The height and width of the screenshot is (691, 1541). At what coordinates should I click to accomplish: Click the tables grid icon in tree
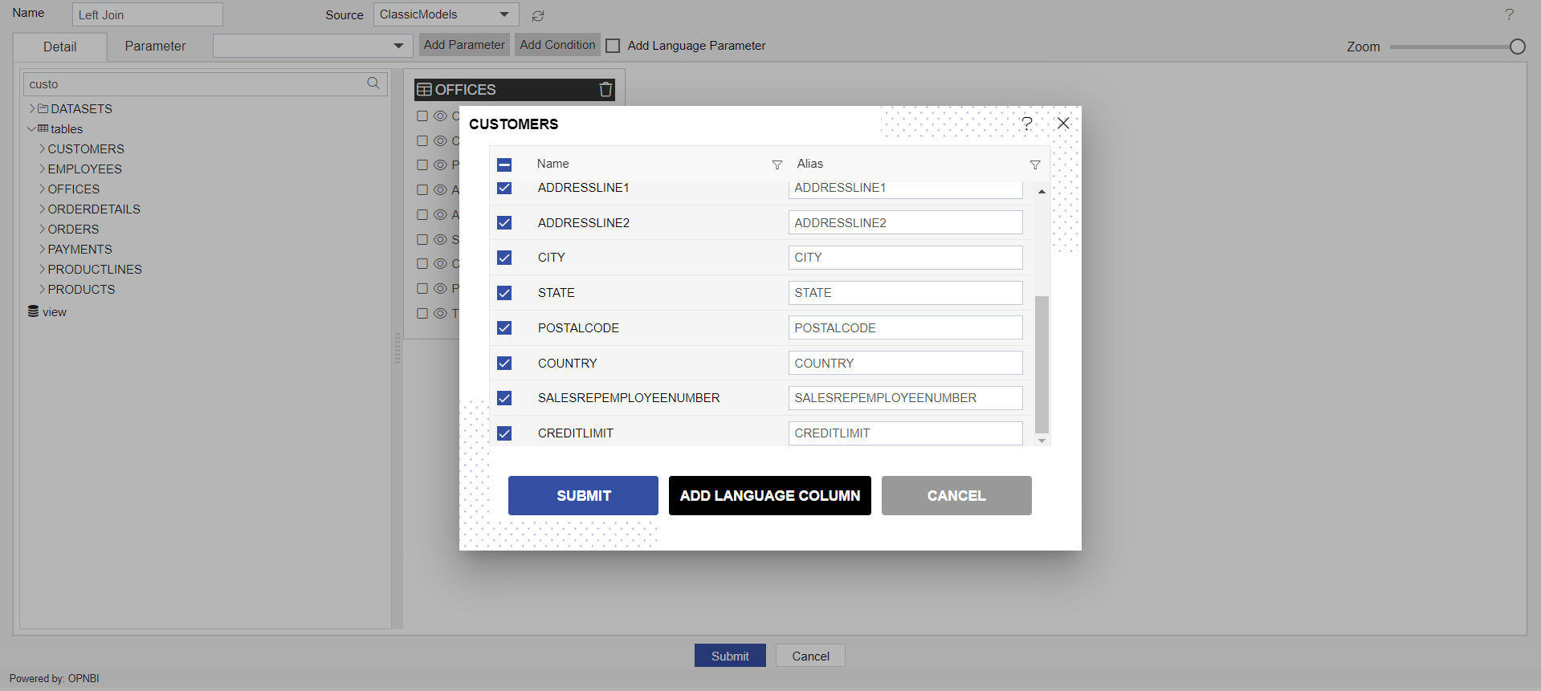pos(43,128)
